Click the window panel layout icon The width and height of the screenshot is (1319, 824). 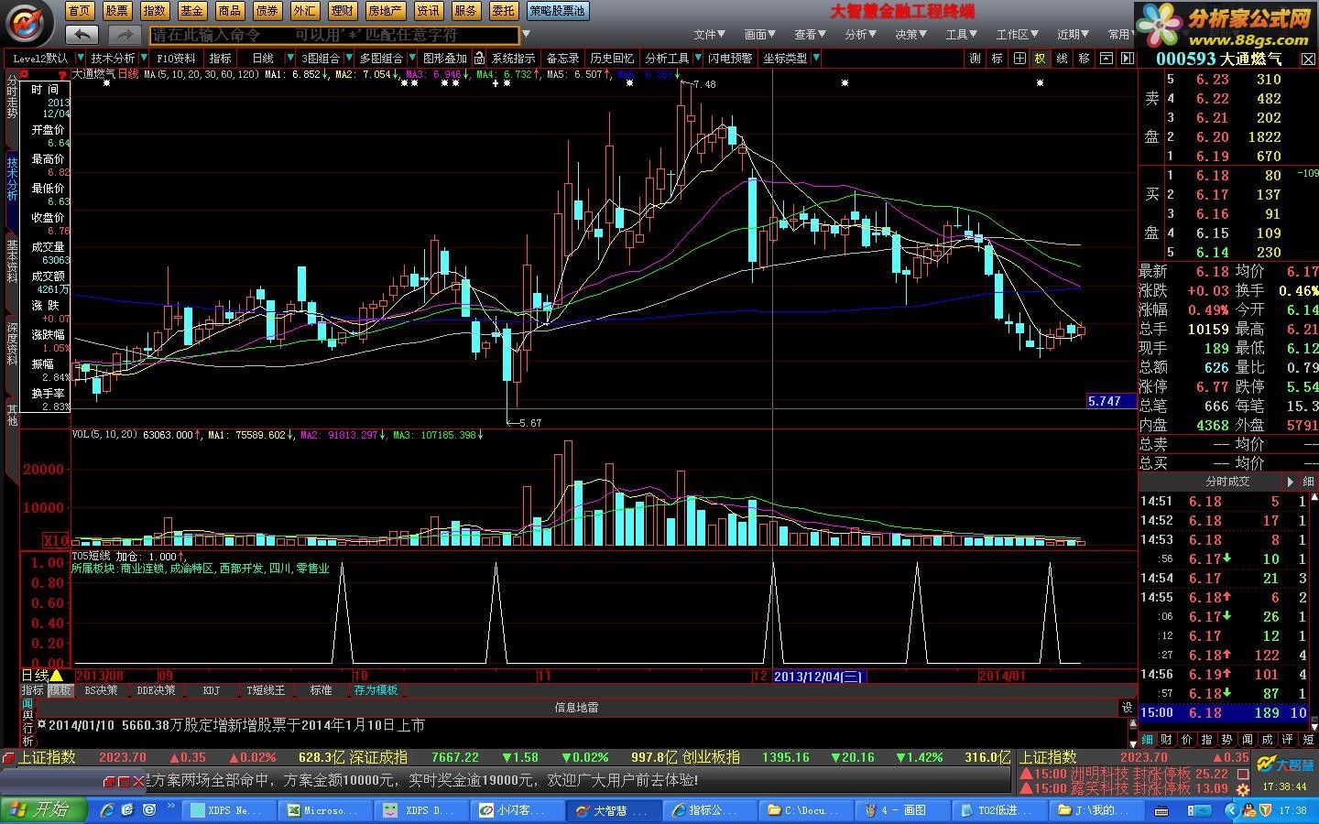1106,58
